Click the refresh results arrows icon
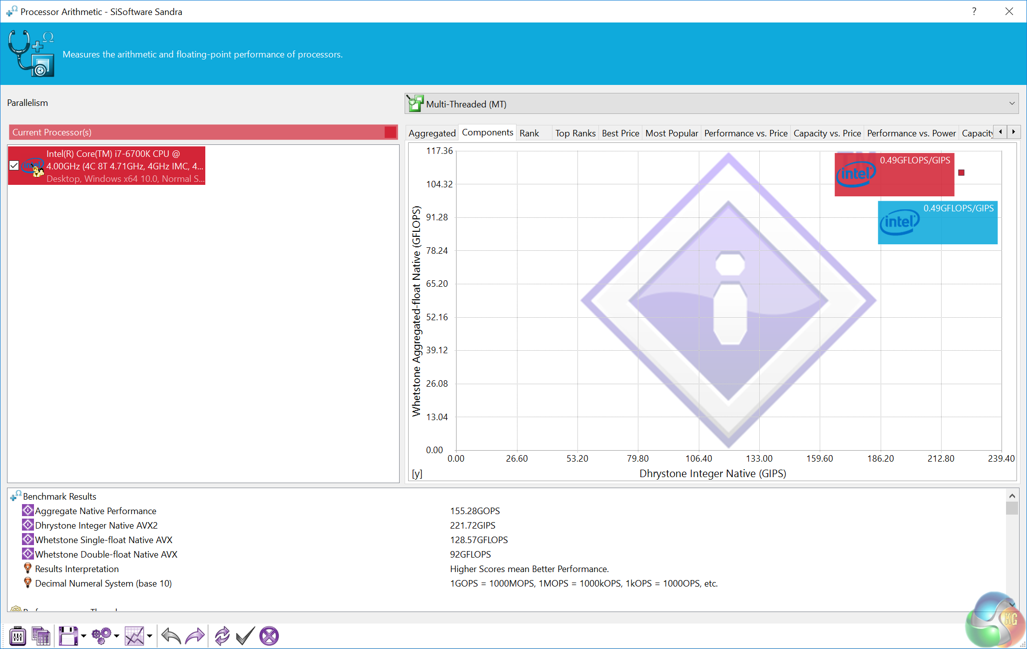Viewport: 1027px width, 649px height. pyautogui.click(x=222, y=636)
